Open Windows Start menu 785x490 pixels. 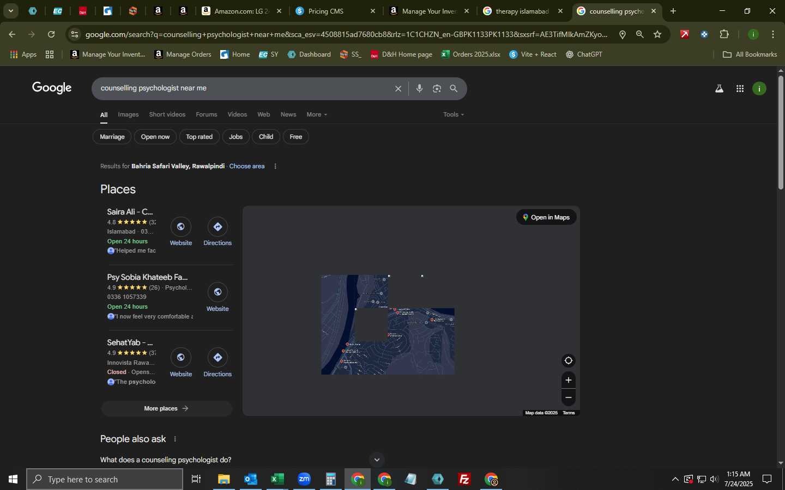(13, 479)
